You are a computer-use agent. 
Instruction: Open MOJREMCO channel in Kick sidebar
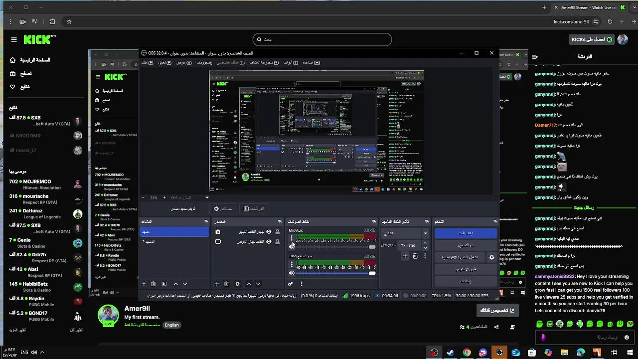pos(45,184)
